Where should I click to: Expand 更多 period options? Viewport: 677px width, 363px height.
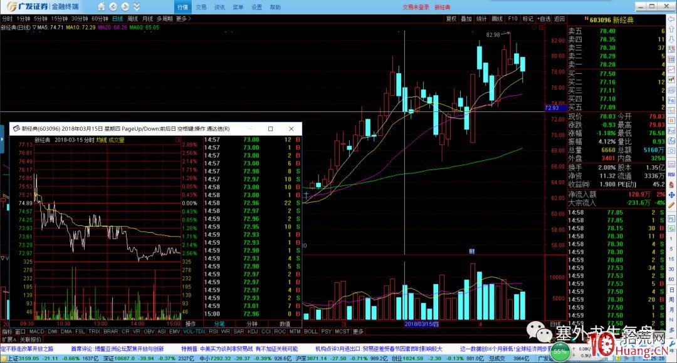point(183,19)
